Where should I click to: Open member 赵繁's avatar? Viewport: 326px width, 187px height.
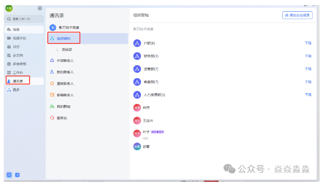[137, 146]
